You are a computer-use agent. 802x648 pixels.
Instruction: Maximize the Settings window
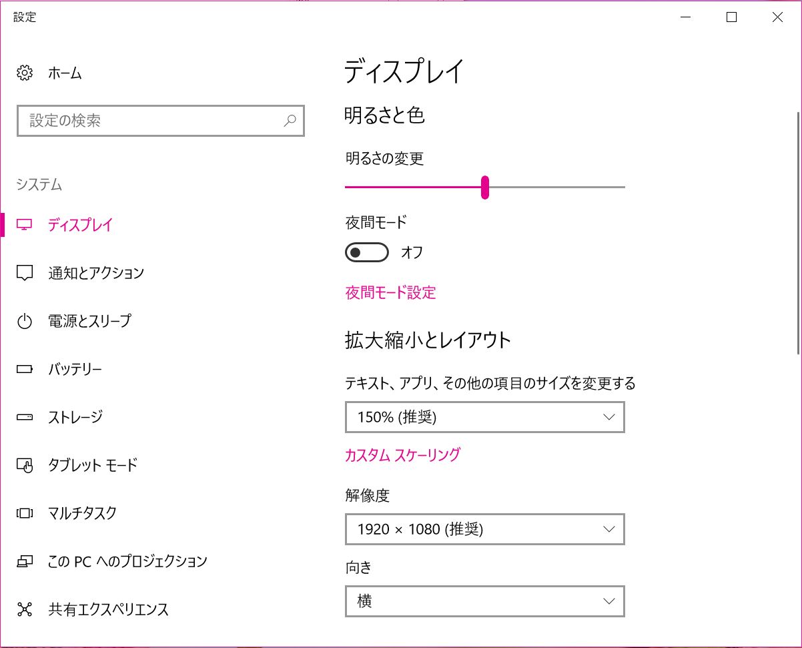pyautogui.click(x=731, y=17)
